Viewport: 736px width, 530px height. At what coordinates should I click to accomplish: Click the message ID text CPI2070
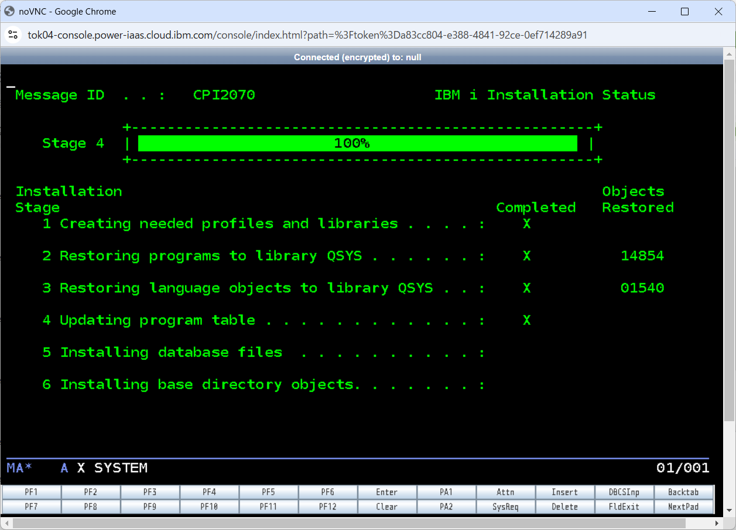(224, 95)
